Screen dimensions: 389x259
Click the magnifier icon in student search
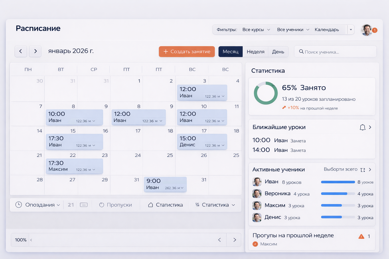(301, 52)
